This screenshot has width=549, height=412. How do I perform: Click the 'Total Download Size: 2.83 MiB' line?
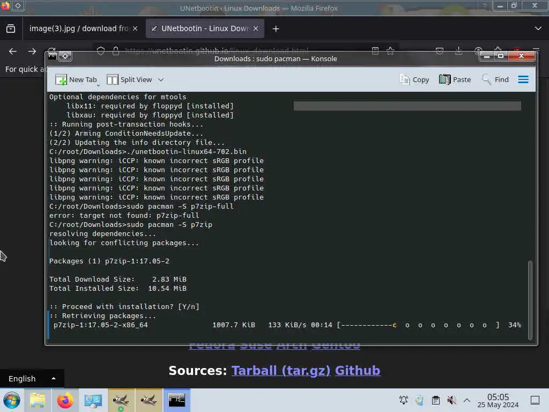pos(117,279)
